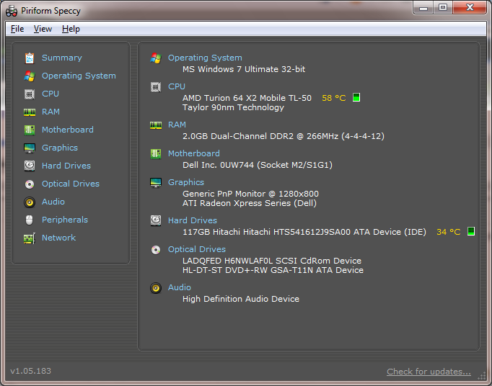The height and width of the screenshot is (386, 492).
Task: Open Peripherals via its mouse icon
Action: coord(29,220)
